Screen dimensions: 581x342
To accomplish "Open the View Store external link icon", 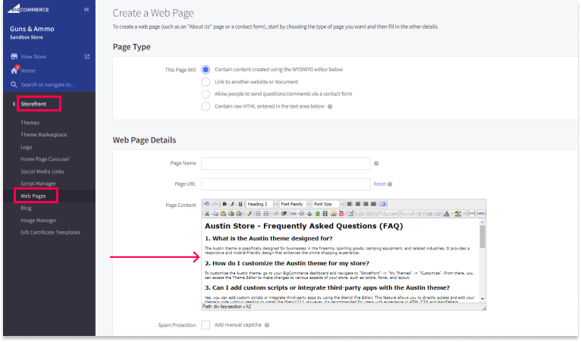I will [87, 56].
